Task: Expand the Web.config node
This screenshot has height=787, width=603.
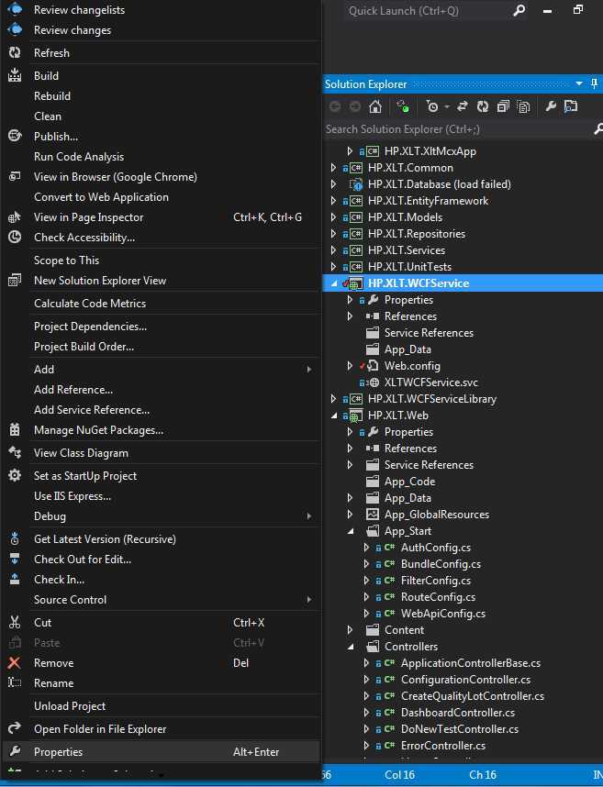Action: tap(350, 366)
